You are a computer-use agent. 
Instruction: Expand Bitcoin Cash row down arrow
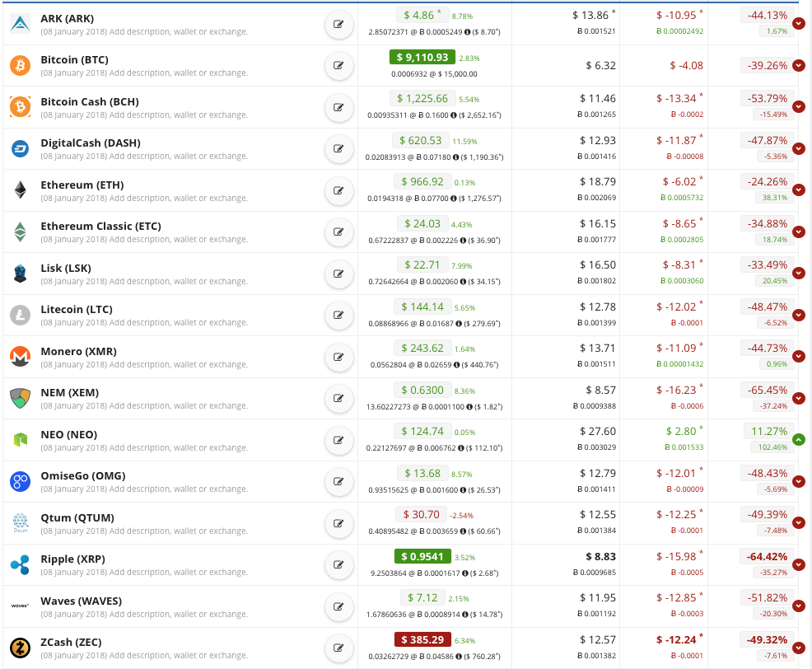point(799,107)
